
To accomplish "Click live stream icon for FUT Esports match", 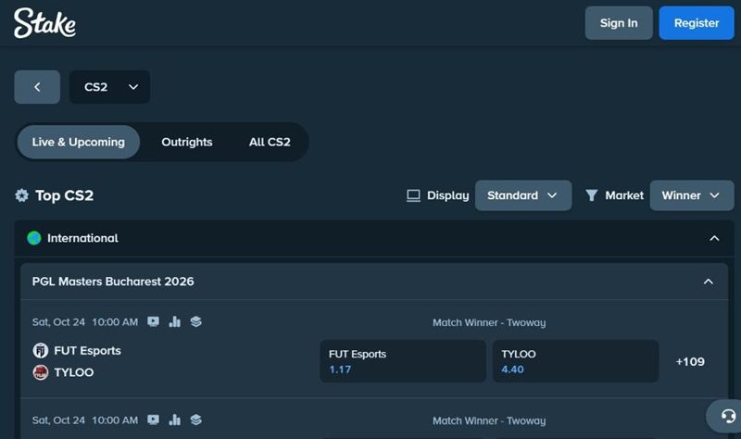I will tap(153, 321).
